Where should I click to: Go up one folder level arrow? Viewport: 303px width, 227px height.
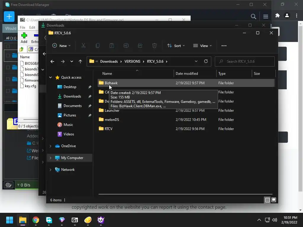point(80,61)
